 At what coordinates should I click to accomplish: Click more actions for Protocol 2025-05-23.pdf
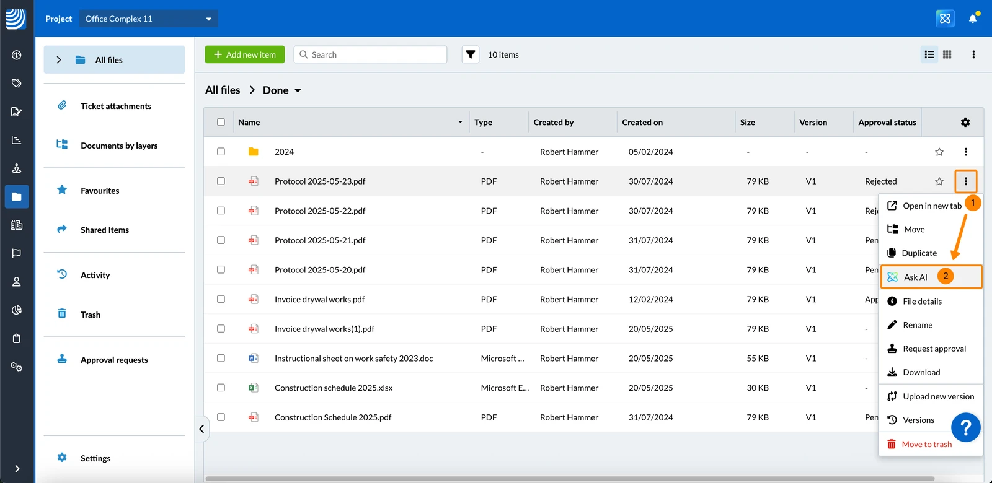(966, 181)
